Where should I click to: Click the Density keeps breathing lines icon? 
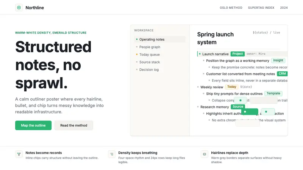[112, 154]
